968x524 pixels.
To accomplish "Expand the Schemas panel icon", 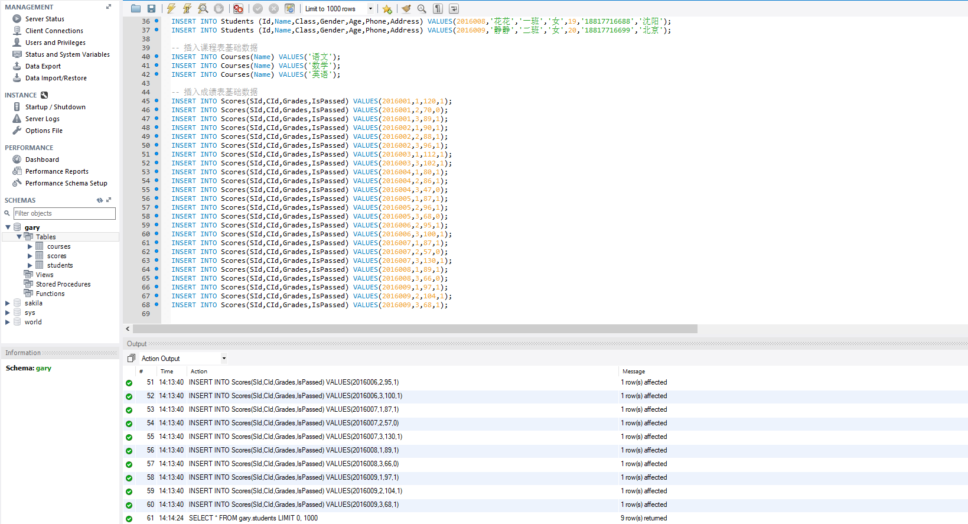I will pyautogui.click(x=109, y=200).
